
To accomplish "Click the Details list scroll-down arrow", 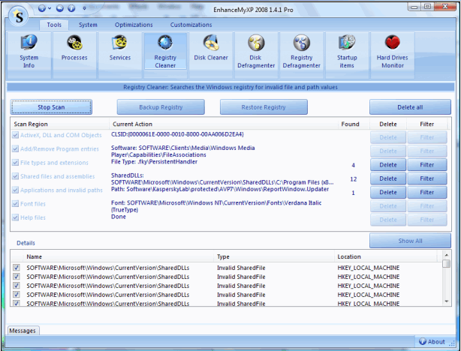I will 446,301.
